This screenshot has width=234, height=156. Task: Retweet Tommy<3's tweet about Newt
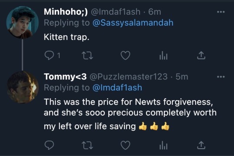88,145
